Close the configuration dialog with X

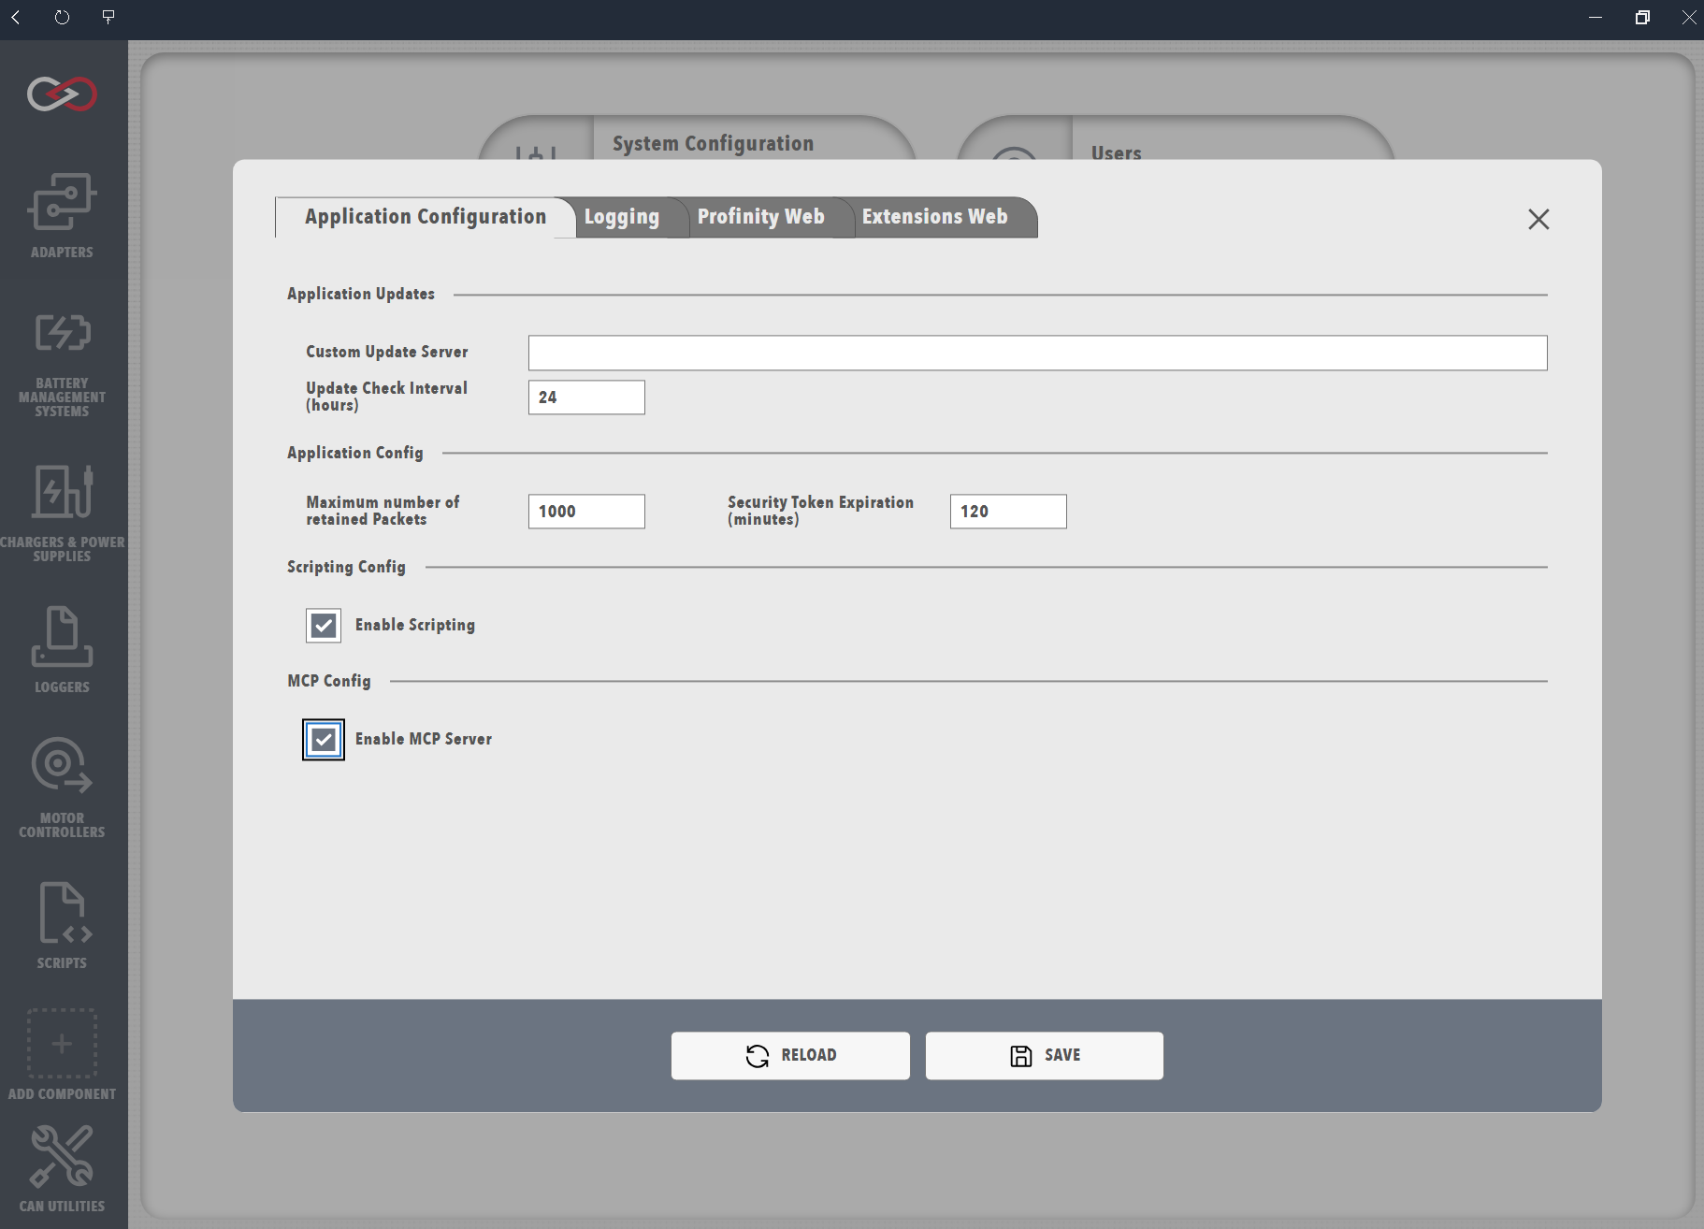tap(1538, 219)
